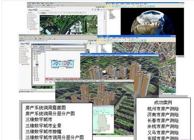Select the red highlighted tree row in the top-left window

click(x=33, y=29)
